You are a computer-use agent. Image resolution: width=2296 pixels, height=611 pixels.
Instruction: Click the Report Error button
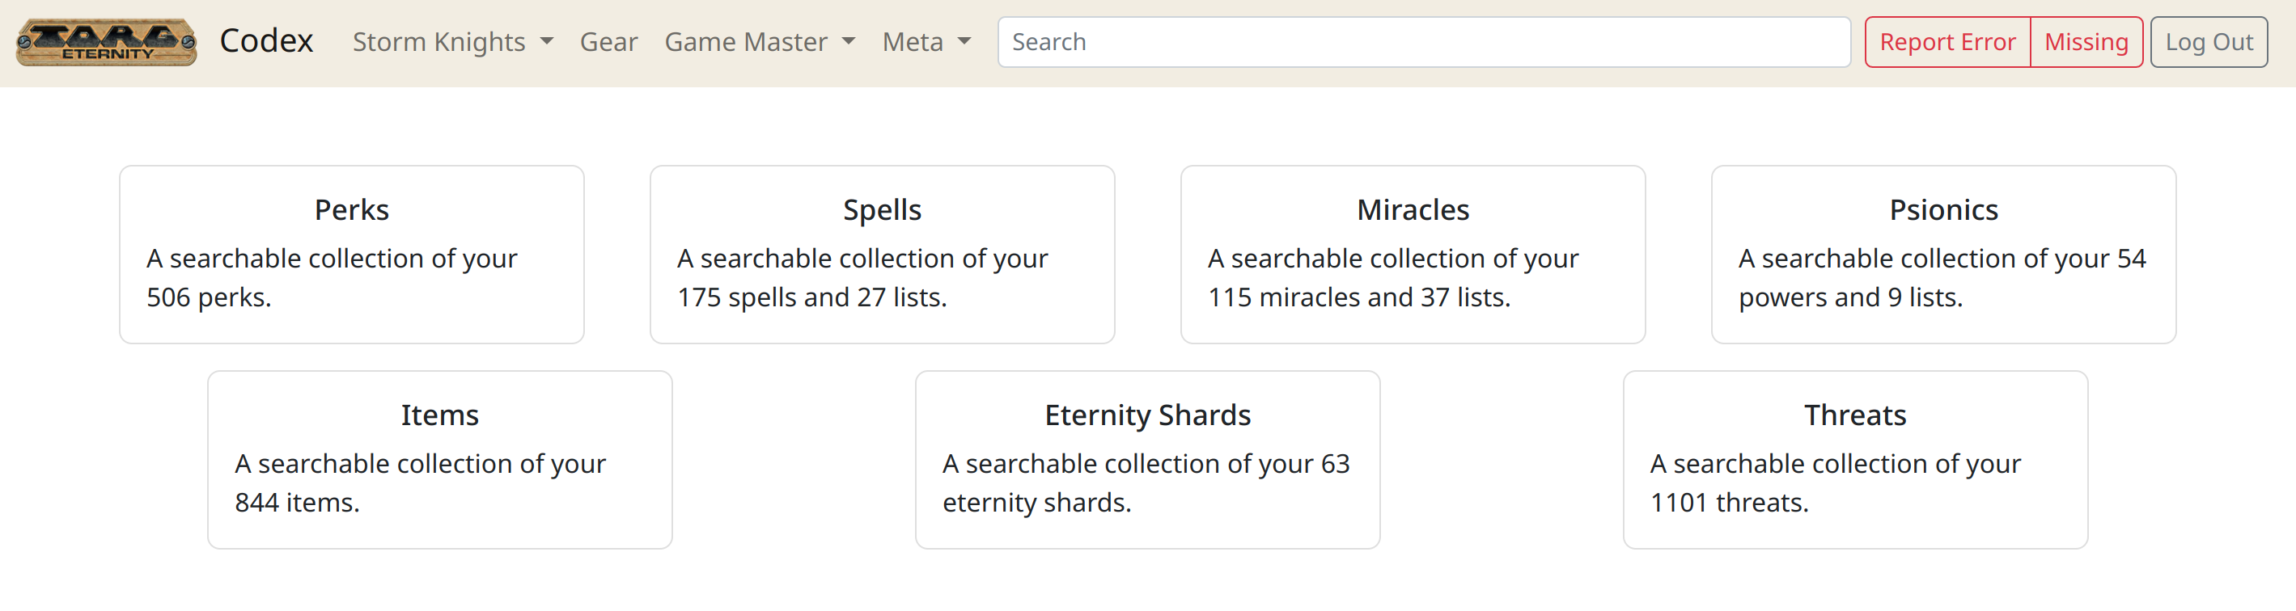[1947, 42]
